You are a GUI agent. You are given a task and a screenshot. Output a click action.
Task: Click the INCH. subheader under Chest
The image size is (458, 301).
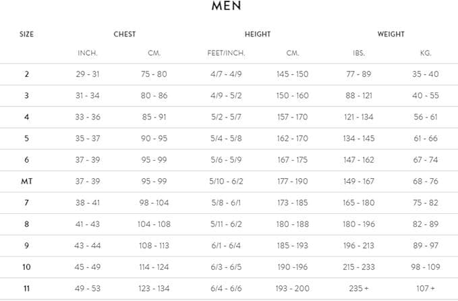88,53
